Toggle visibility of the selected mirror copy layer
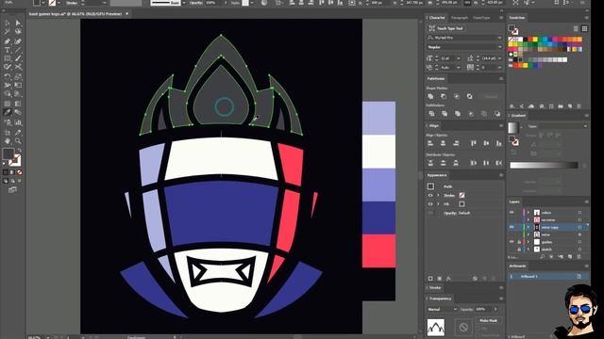This screenshot has width=604, height=339. click(x=512, y=227)
